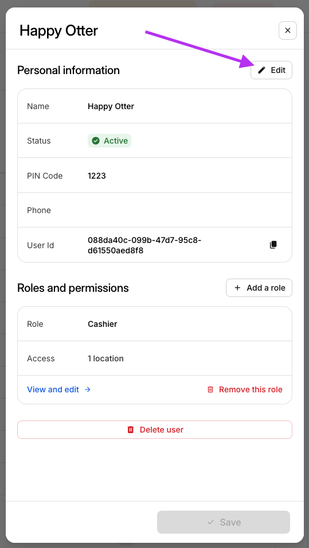Click the Add a role label
Image resolution: width=309 pixels, height=548 pixels.
tap(266, 288)
